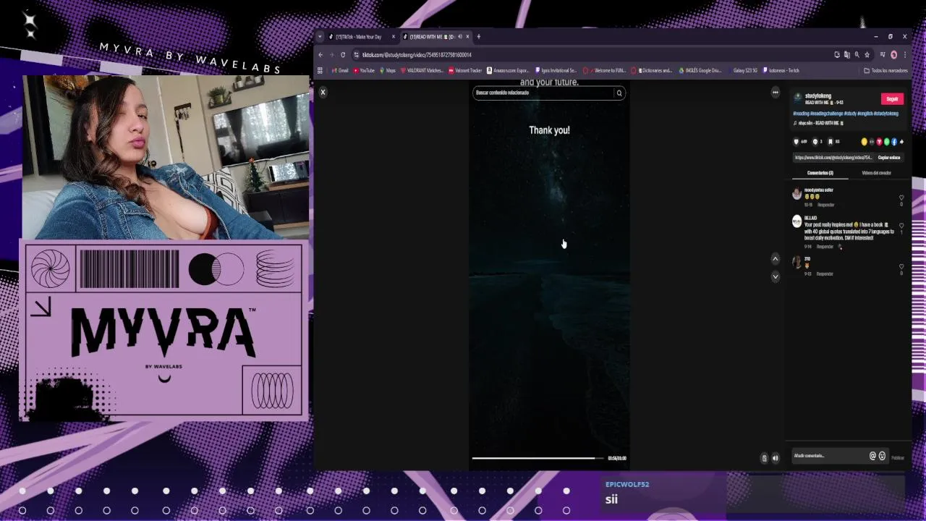
Task: Open the 'kotonesai - Twitch' bookmark
Action: (x=781, y=70)
